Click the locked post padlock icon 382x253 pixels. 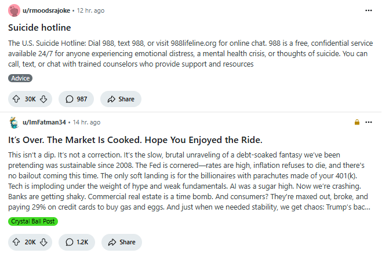(357, 122)
